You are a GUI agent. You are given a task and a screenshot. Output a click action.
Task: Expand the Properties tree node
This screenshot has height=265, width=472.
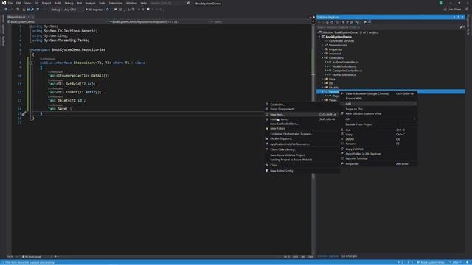(322, 49)
